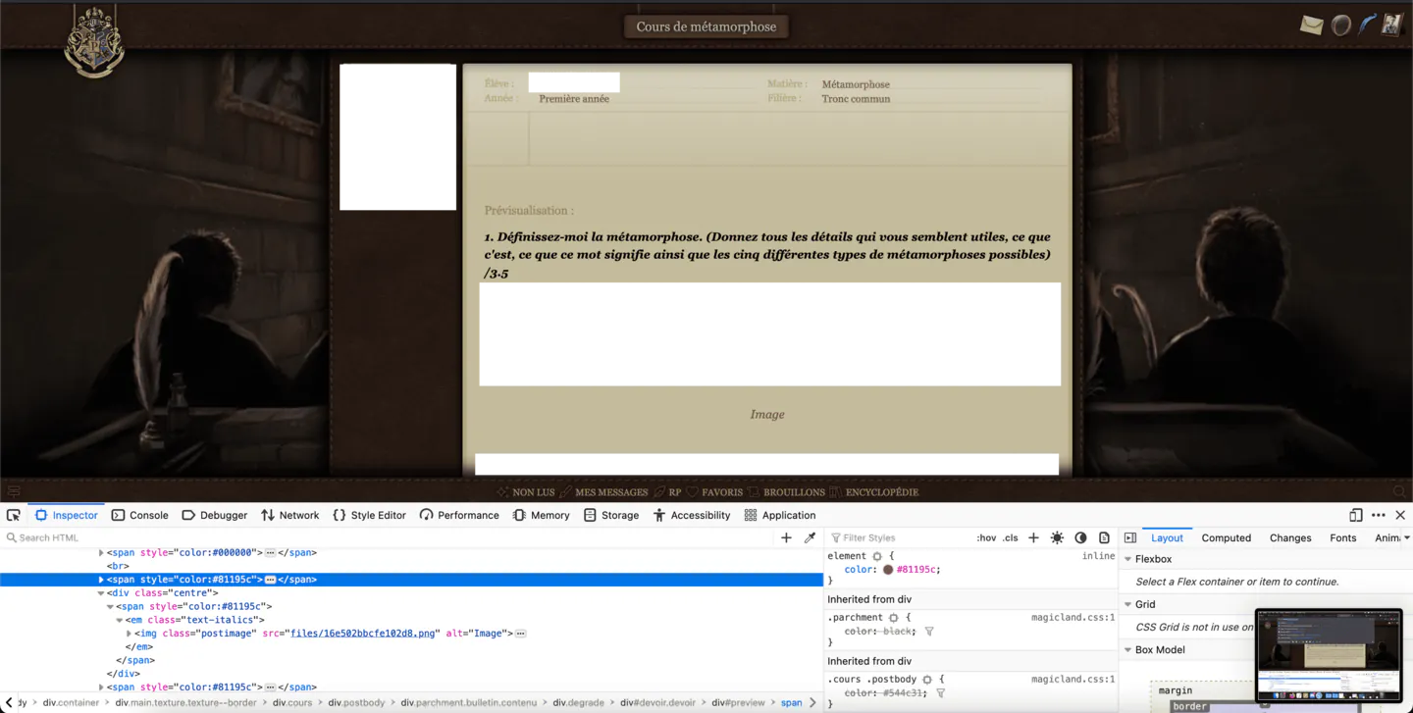Collapse the div class centre node
The width and height of the screenshot is (1413, 713).
coord(101,593)
